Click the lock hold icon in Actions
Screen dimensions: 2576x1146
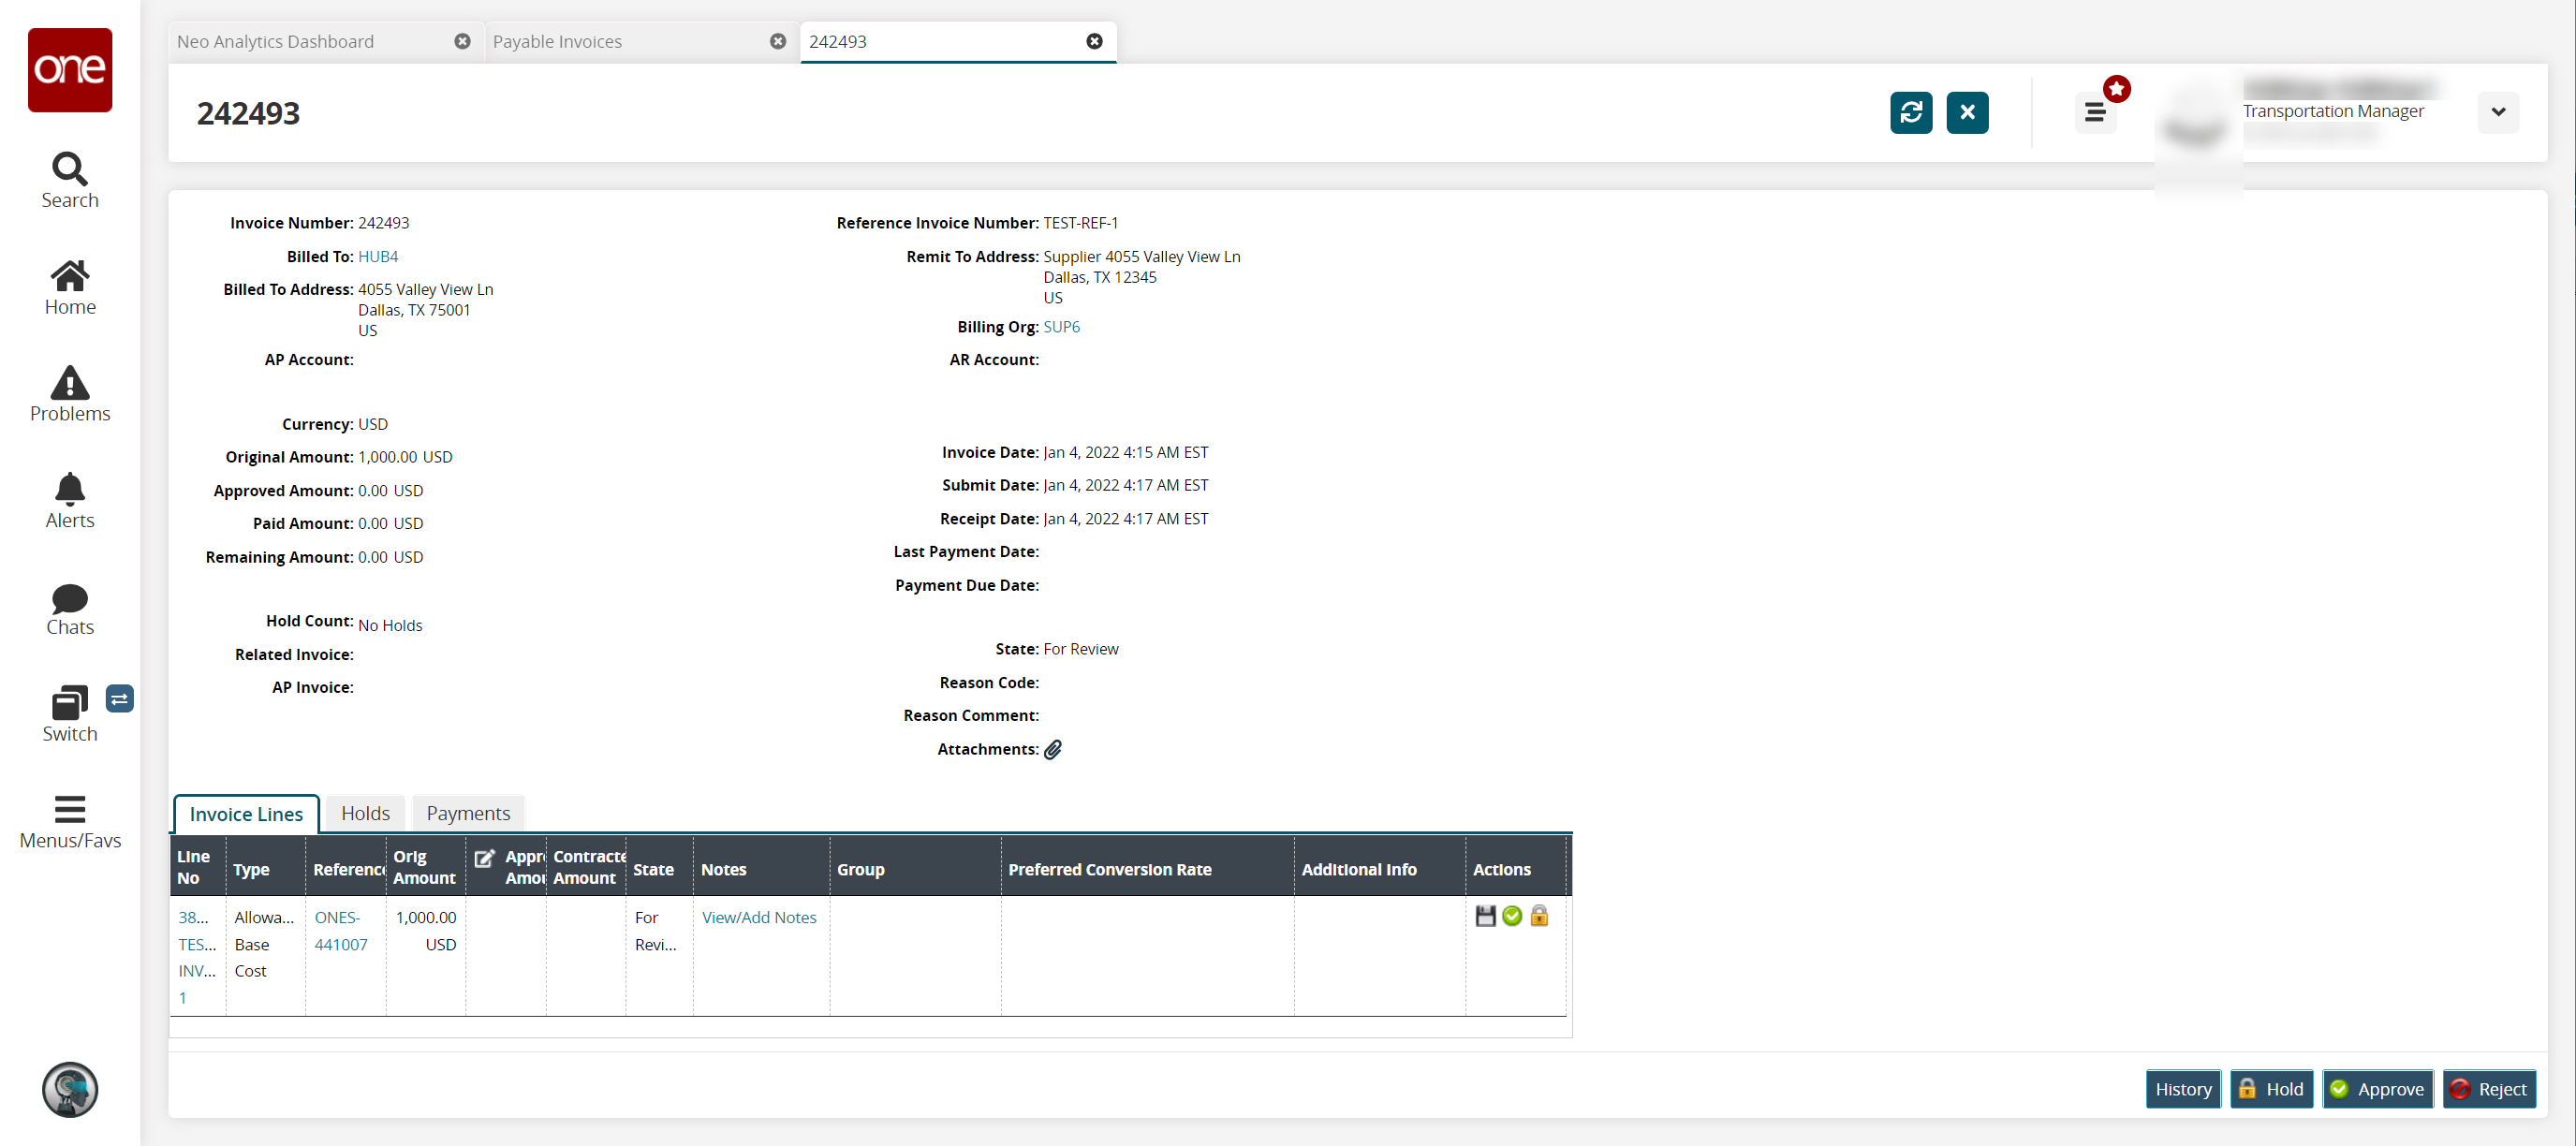1539,915
